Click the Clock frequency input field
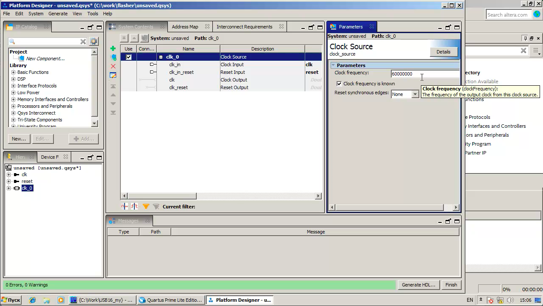The width and height of the screenshot is (543, 306). click(425, 74)
